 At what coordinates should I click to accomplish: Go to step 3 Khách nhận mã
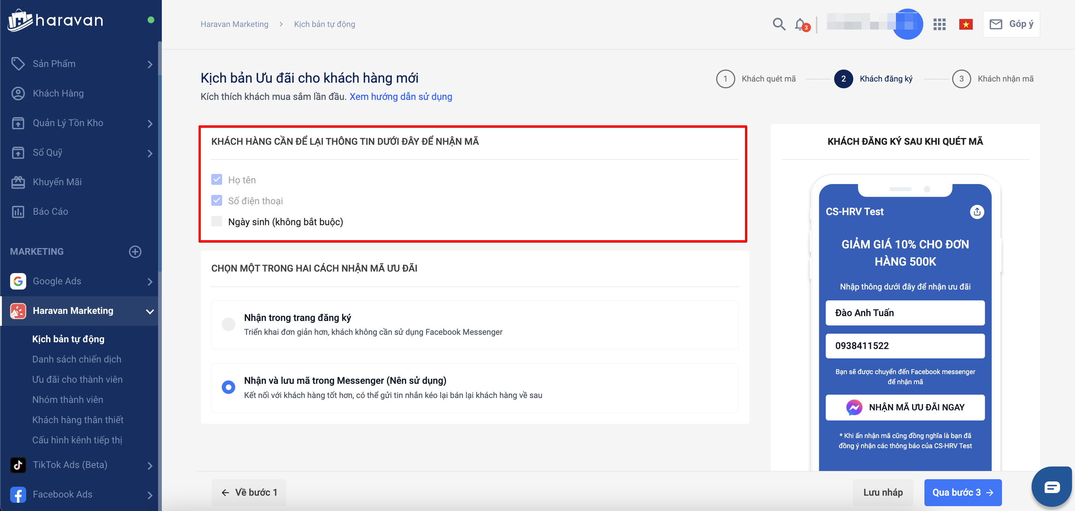click(x=993, y=79)
